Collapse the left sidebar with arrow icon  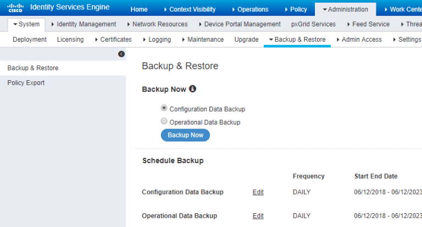[x=121, y=54]
